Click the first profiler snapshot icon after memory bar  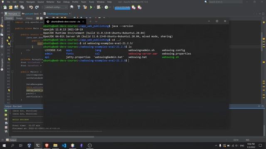coord(133,7)
